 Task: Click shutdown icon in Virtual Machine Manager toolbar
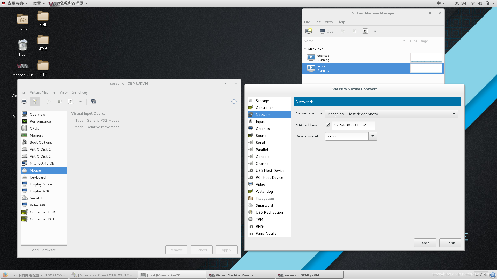tap(365, 31)
